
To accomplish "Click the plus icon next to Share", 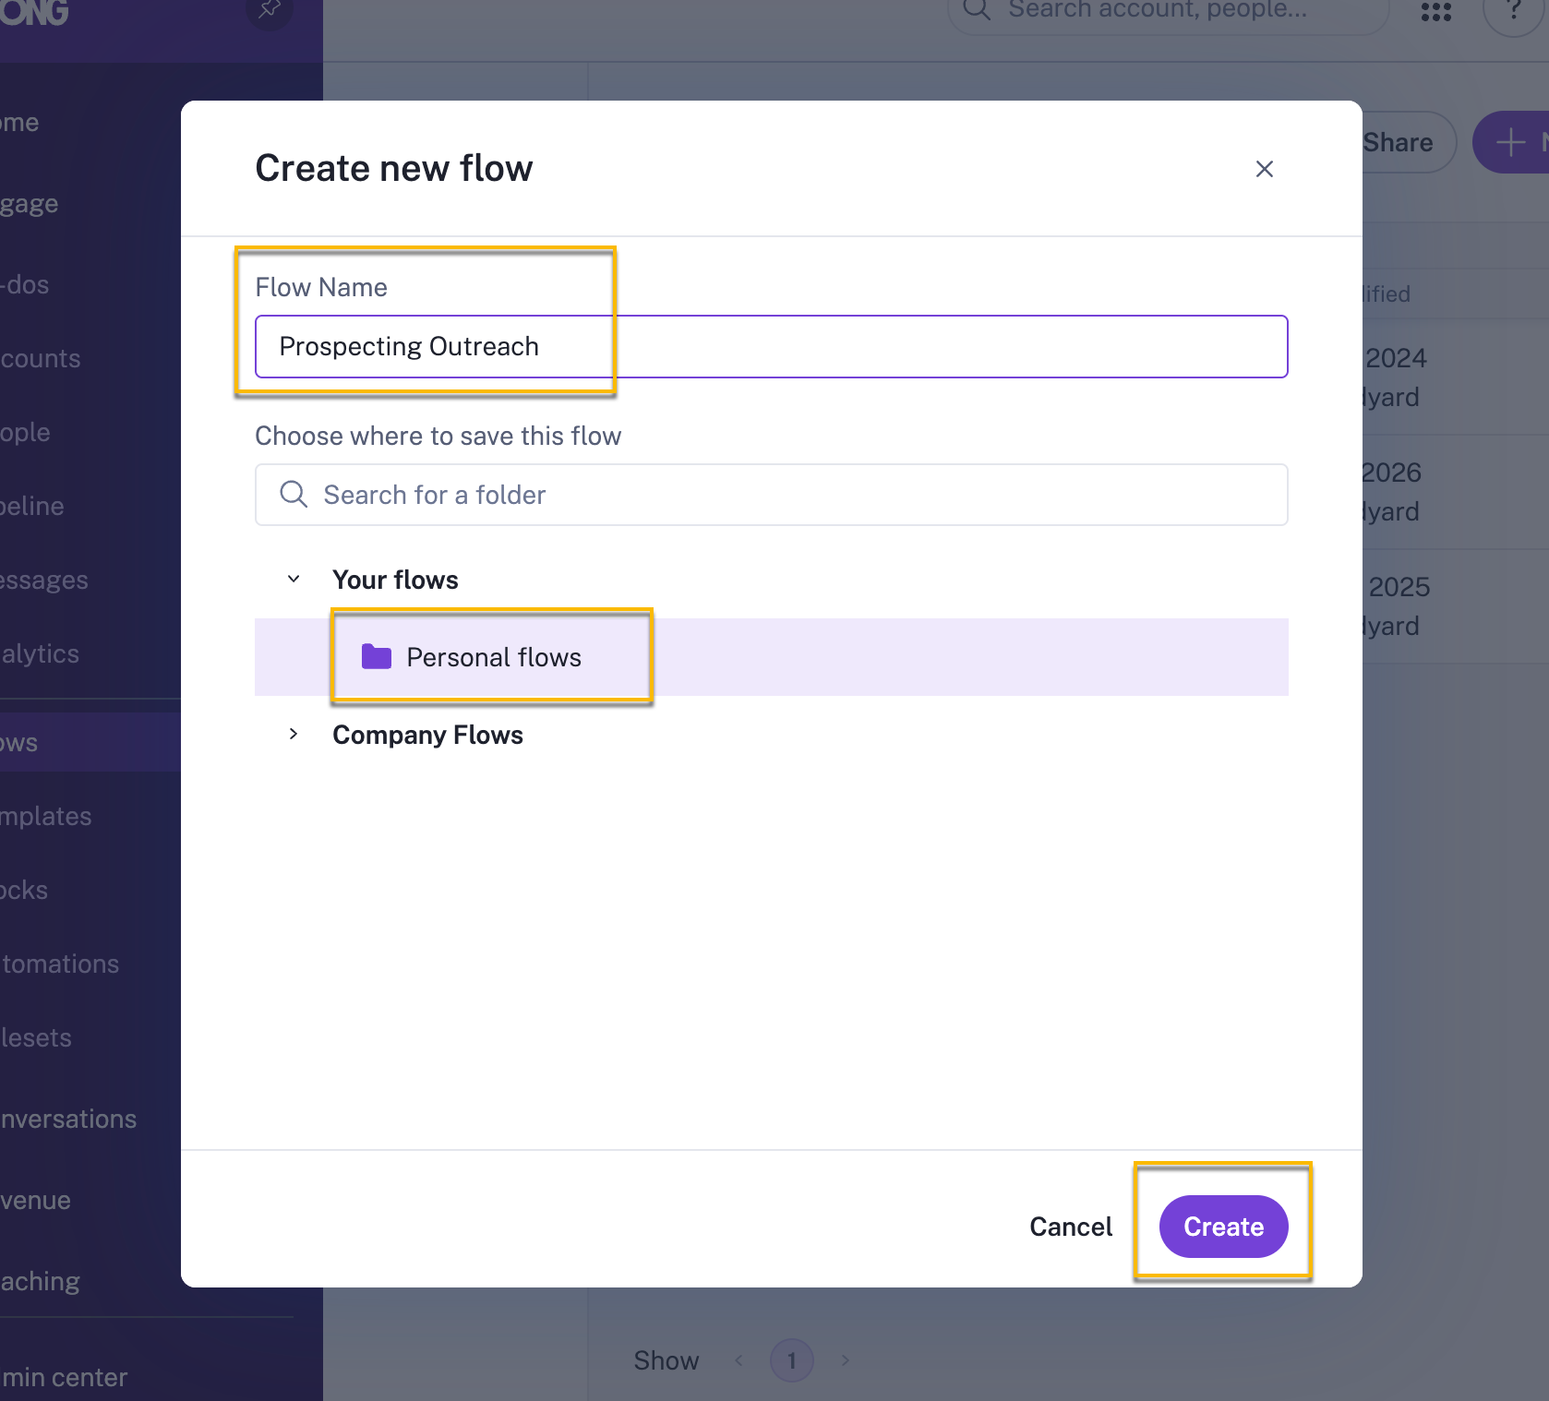I will coord(1510,141).
